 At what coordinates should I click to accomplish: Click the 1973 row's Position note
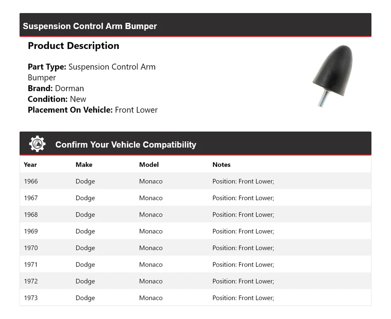243,298
